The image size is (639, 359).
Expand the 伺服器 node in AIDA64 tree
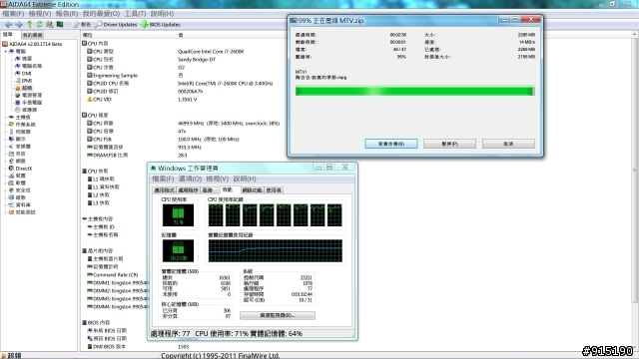point(5,132)
